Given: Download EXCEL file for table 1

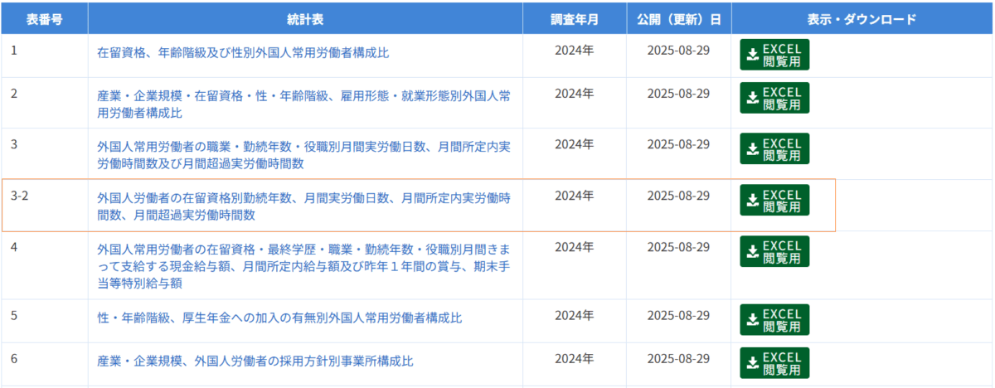Looking at the screenshot, I should coord(774,55).
